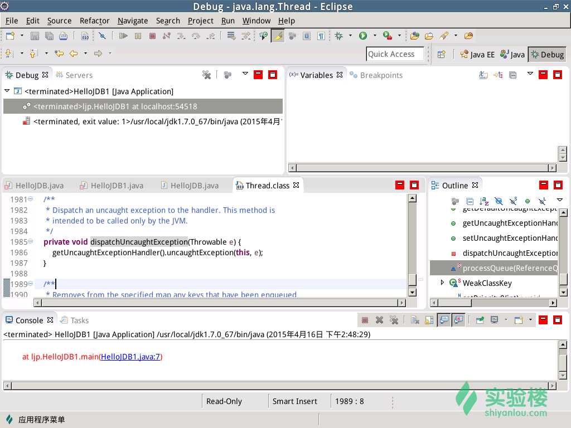
Task: Click the Back navigation arrow icon
Action: (74, 53)
